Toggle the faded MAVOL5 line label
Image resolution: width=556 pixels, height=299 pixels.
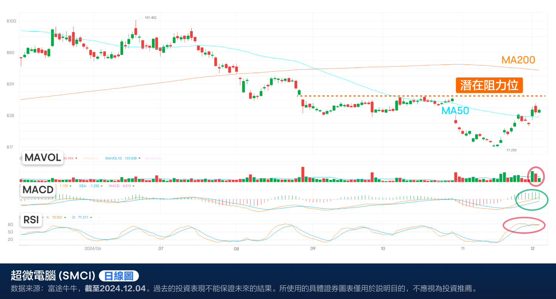pyautogui.click(x=90, y=158)
